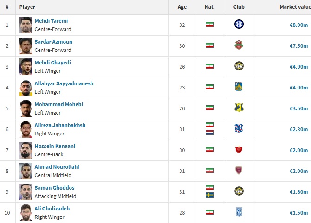
Task: Click the Sweden flag for Saman Ghoddos
Action: click(x=209, y=195)
